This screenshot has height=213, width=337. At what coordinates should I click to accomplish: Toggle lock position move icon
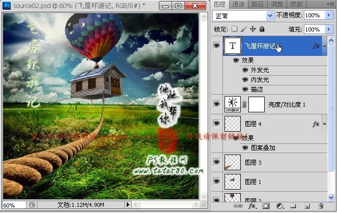click(252, 29)
